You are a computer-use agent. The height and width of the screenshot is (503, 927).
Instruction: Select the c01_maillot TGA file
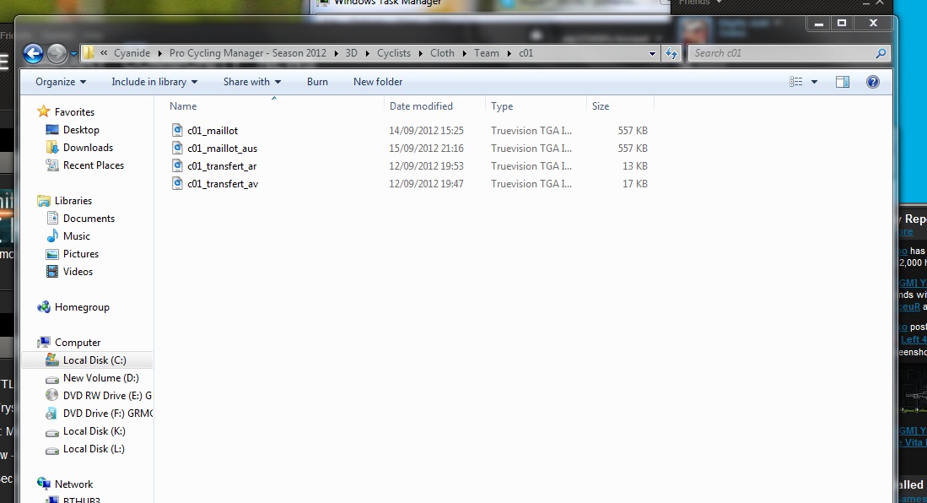(212, 131)
